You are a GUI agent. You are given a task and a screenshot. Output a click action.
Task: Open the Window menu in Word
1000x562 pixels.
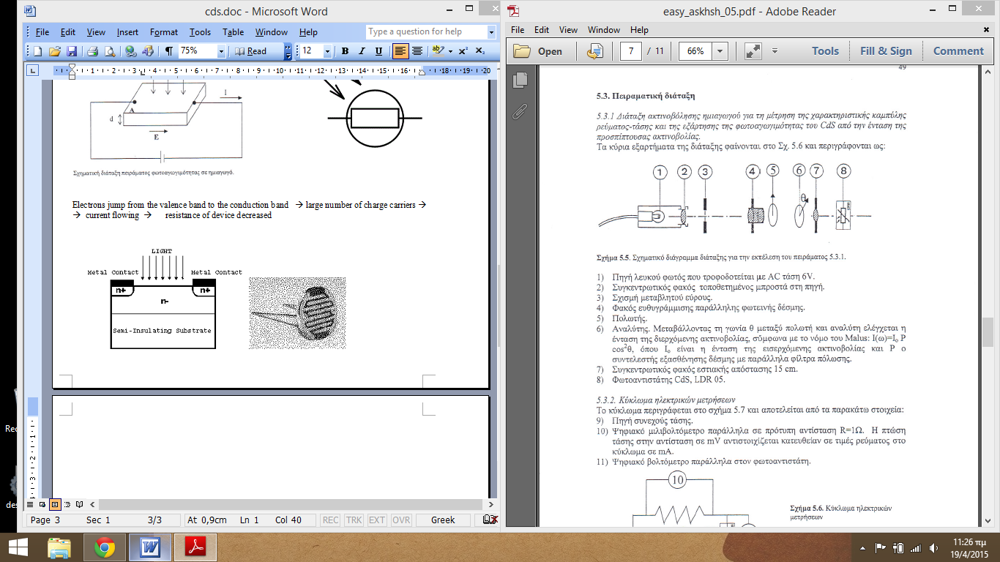tap(272, 32)
